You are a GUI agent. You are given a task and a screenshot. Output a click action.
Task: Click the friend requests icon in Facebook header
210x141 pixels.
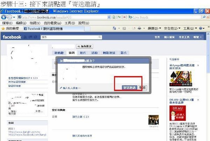(x=25, y=37)
